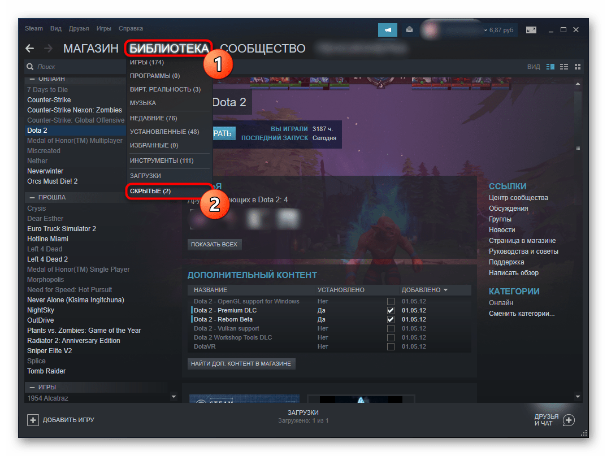Switch to list view icon
The width and height of the screenshot is (607, 456).
point(564,67)
